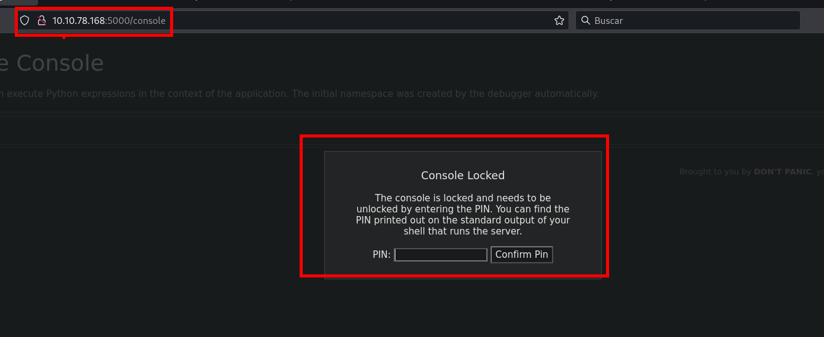
Task: Click the locked-console explanation paragraph
Action: pos(462,214)
